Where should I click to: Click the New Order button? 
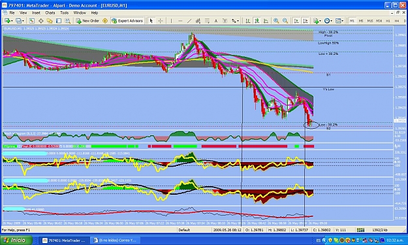(x=87, y=21)
